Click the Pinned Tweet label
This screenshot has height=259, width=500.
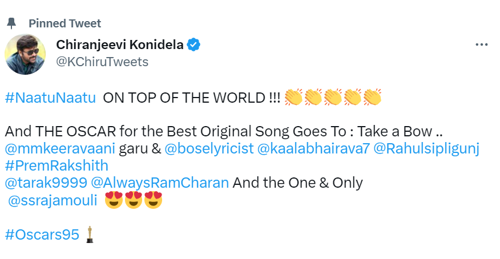[x=64, y=23]
